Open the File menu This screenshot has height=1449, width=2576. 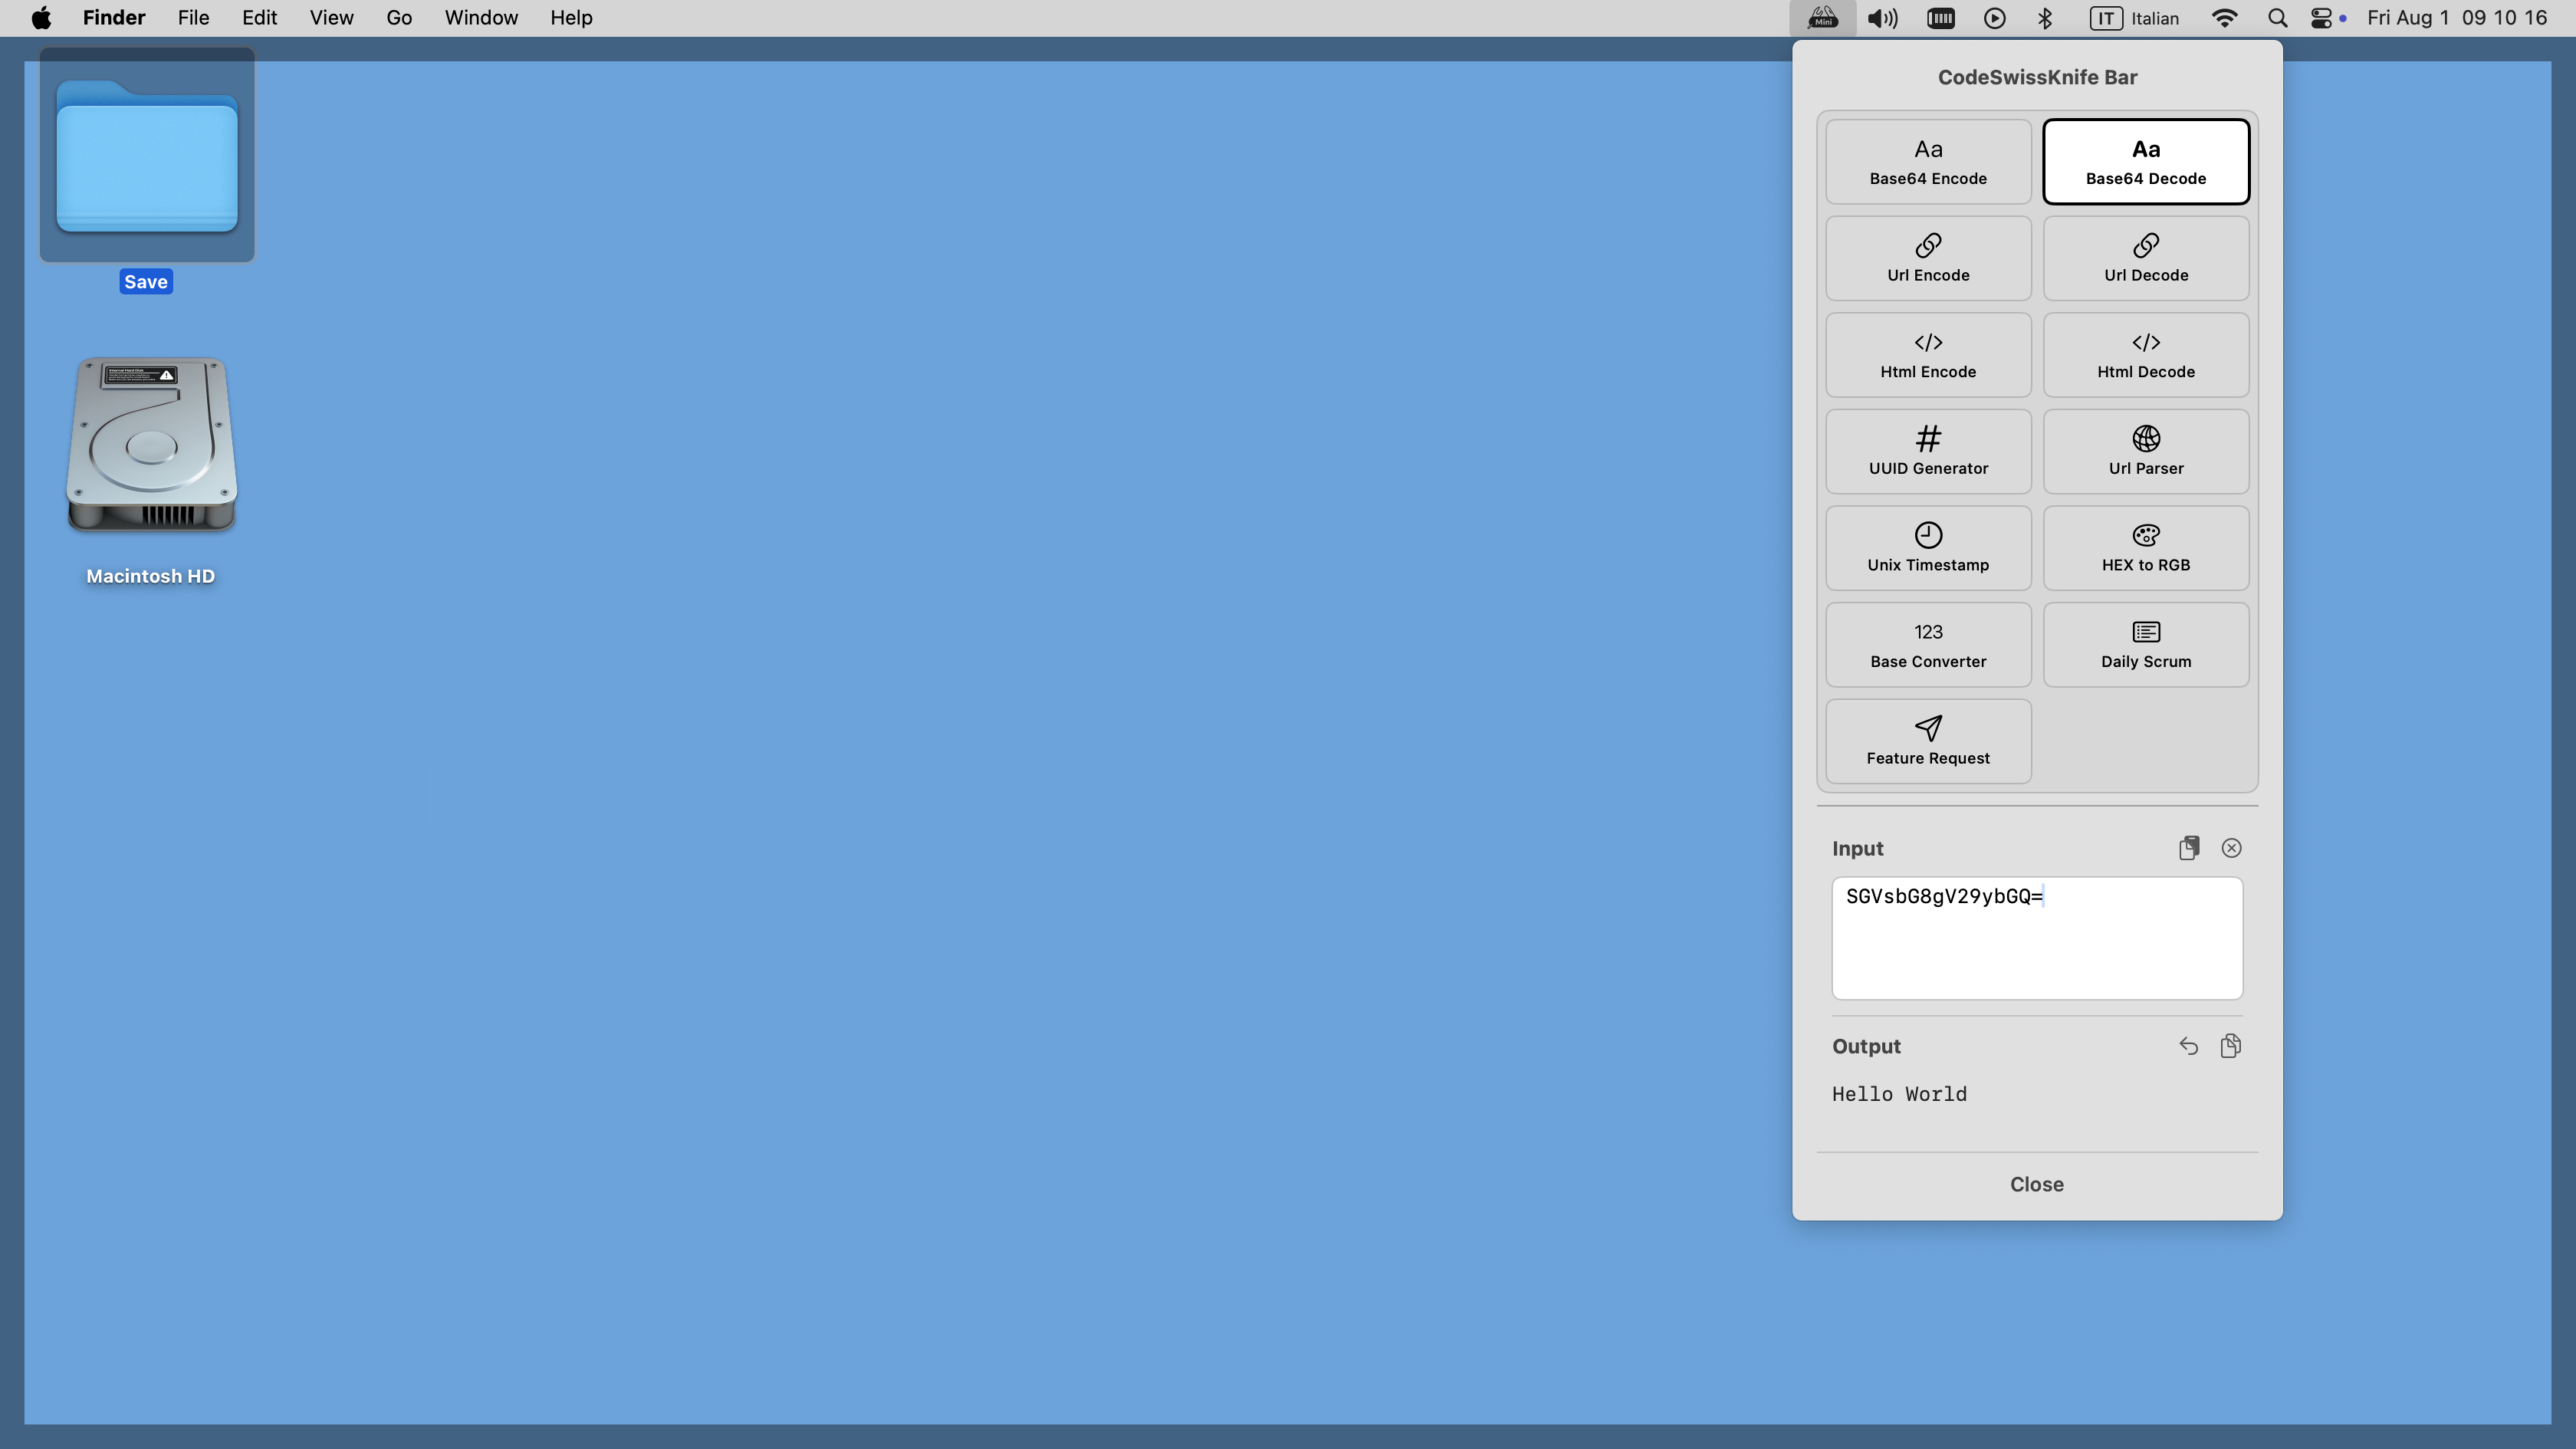coord(193,18)
